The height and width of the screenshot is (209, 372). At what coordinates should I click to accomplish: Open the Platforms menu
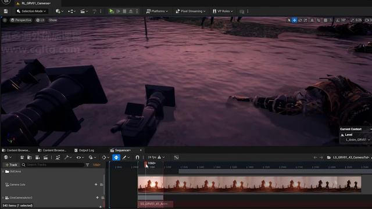[x=157, y=11]
